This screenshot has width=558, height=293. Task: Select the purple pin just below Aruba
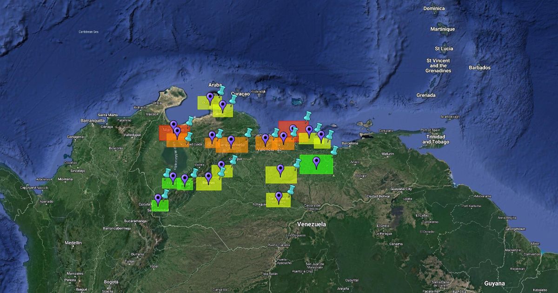click(210, 98)
